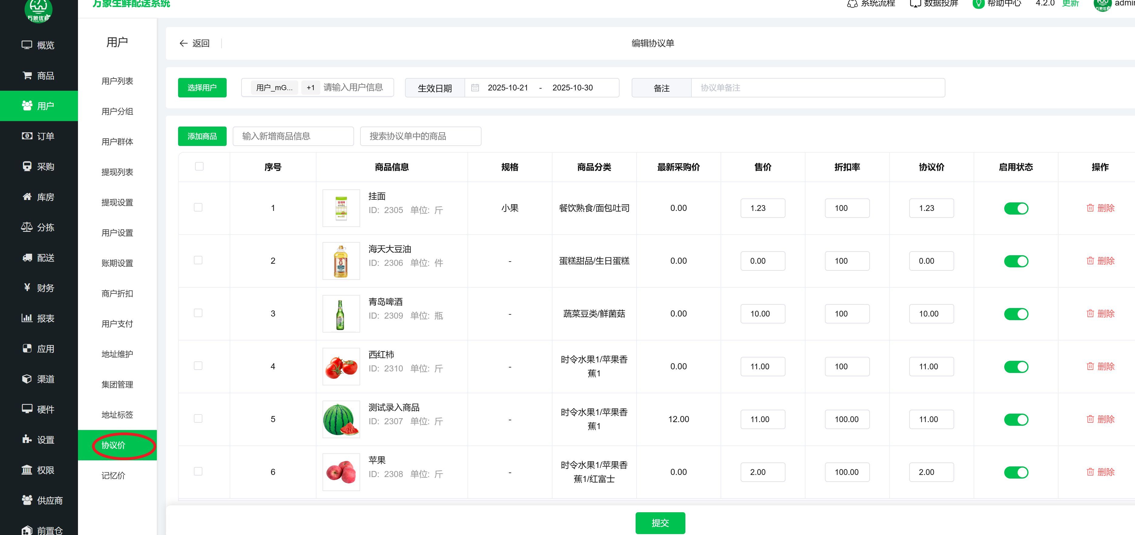Click the 添加商品 button
Viewport: 1135px width, 535px height.
pos(202,136)
